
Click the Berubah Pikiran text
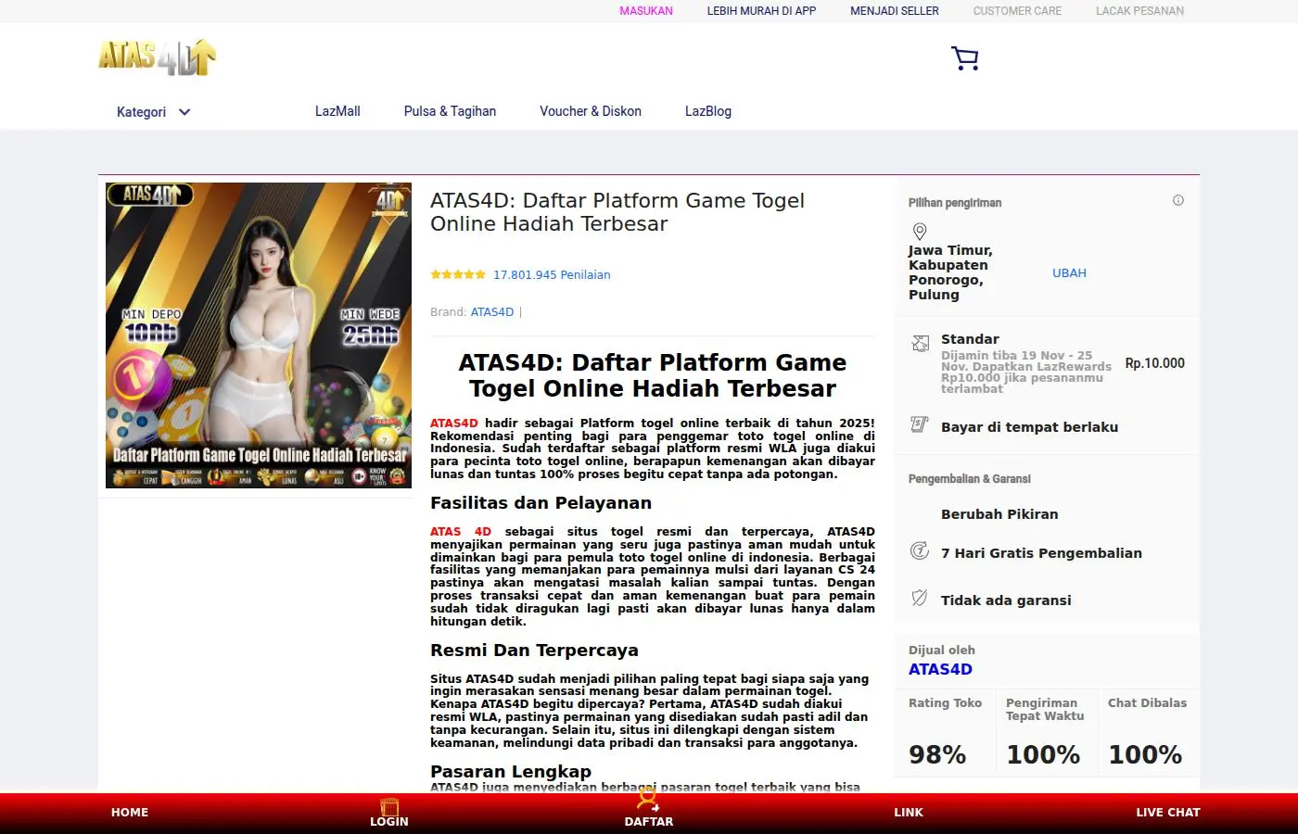click(x=999, y=514)
